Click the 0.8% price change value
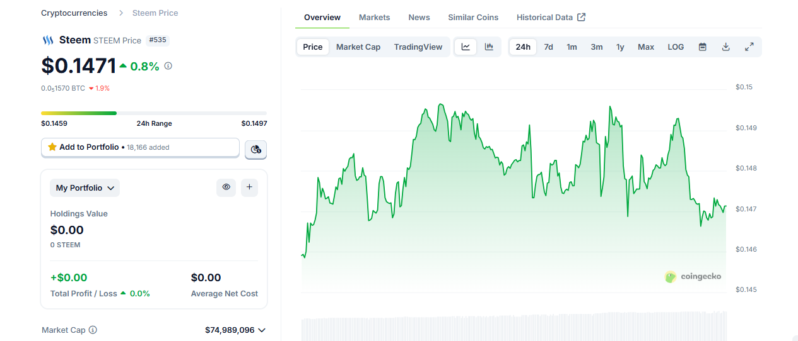798x341 pixels. [x=144, y=66]
